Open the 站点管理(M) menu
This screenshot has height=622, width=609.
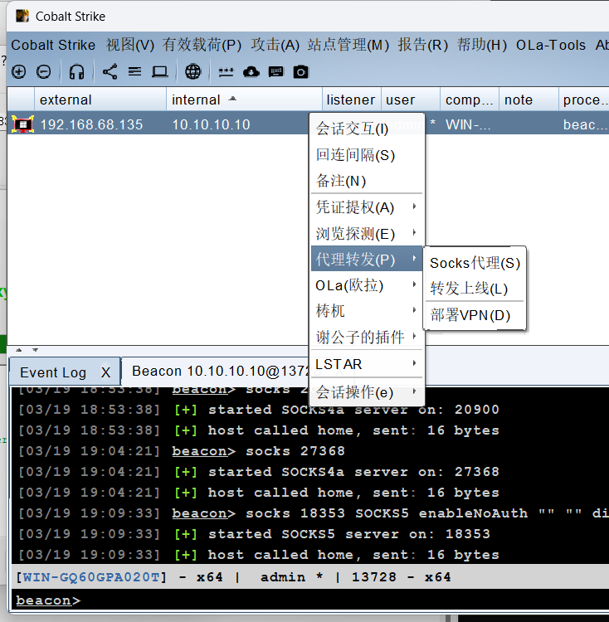click(x=348, y=46)
